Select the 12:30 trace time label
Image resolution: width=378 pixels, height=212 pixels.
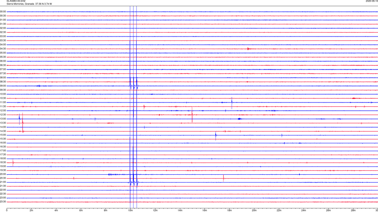(x=3, y=115)
